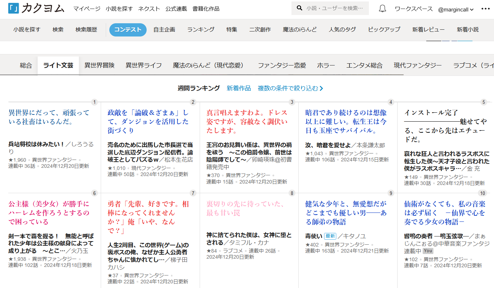The width and height of the screenshot is (494, 288).
Task: Open novel 兵站将校は休みたい！
Action: 36,144
